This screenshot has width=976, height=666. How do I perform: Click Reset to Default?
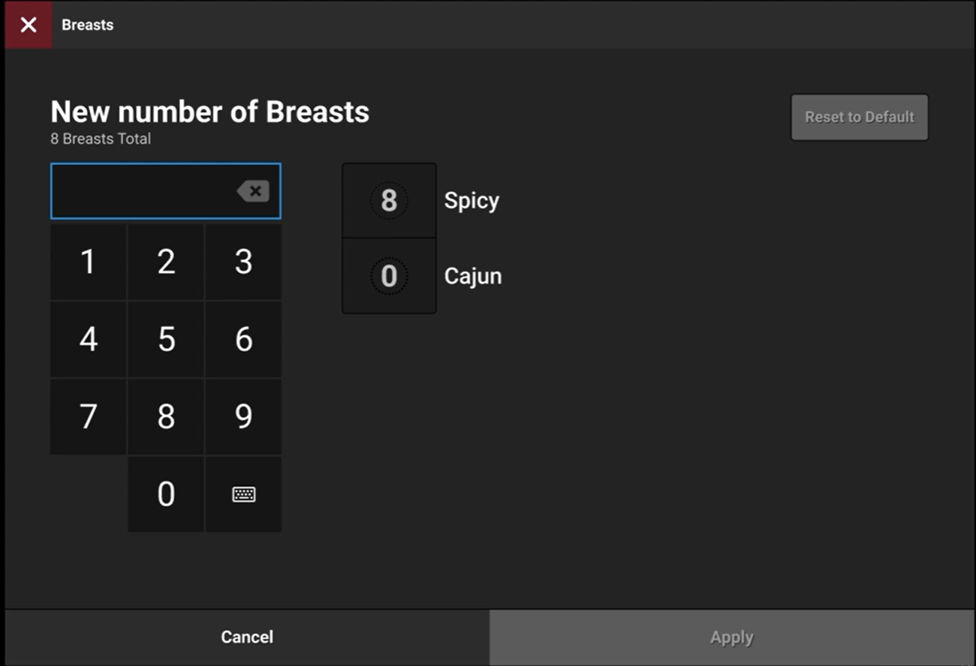(x=859, y=117)
